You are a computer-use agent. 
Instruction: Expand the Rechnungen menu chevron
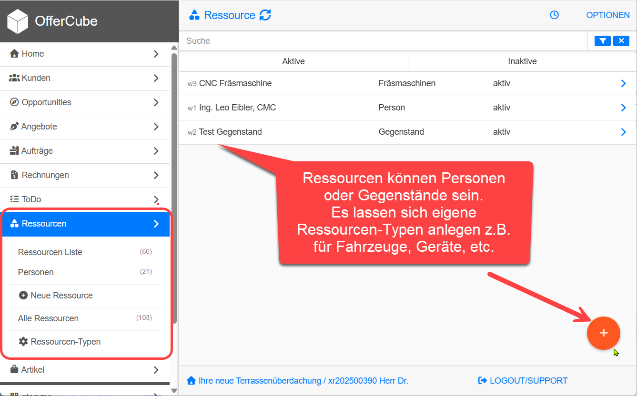(x=156, y=175)
